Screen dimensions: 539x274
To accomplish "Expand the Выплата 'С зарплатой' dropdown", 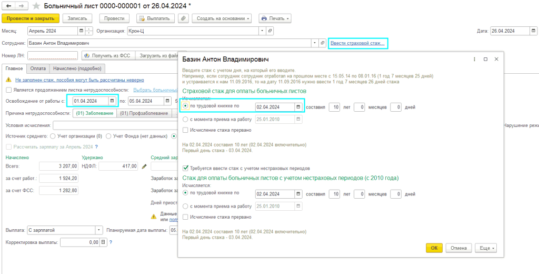I will click(x=98, y=230).
